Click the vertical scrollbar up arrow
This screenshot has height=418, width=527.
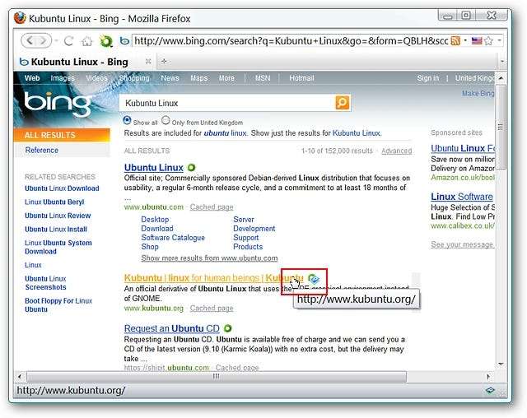pos(501,78)
